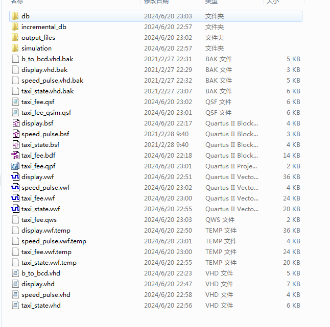Click the b_to_bcd.vhd.bak file icon

[x=15, y=59]
